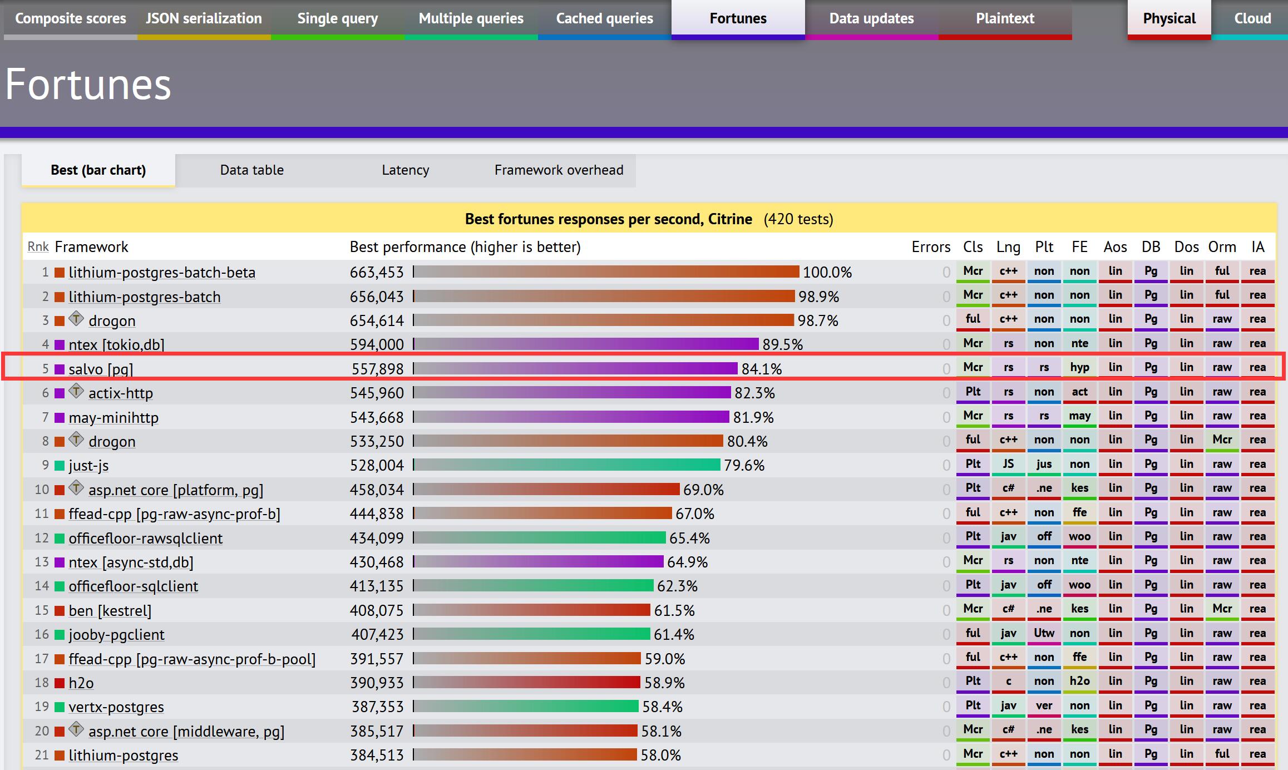Click the green square icon beside just-js
Screen dimensions: 1288x770
click(60, 466)
